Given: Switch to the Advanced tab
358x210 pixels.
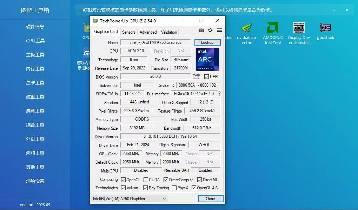Looking at the screenshot, I should click(148, 32).
